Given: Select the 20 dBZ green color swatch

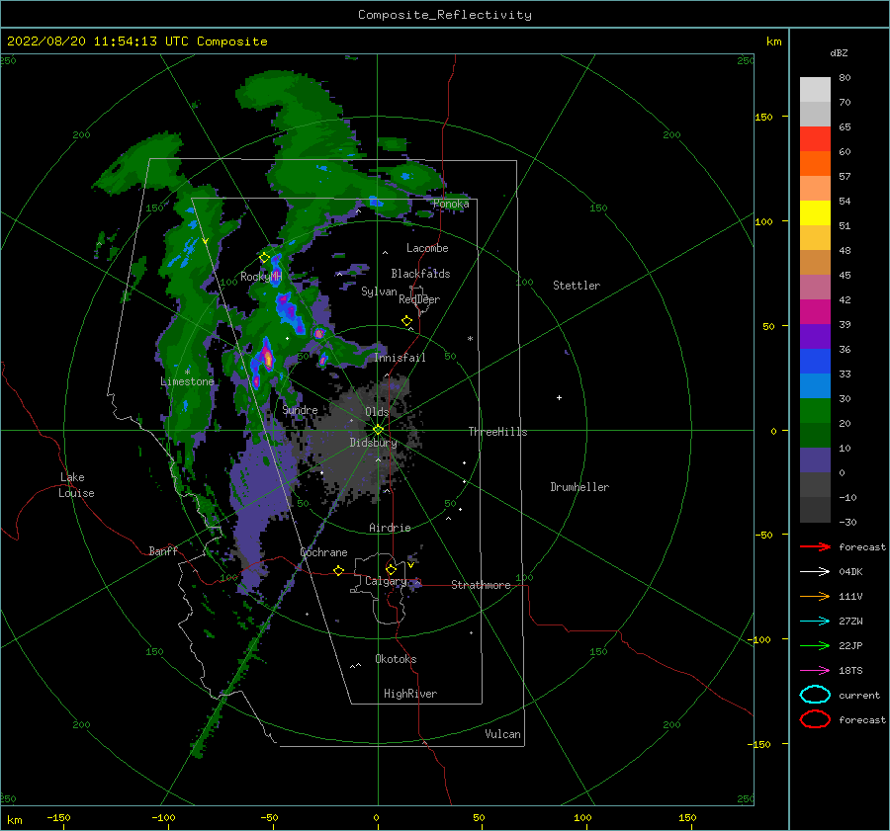Looking at the screenshot, I should pyautogui.click(x=815, y=411).
